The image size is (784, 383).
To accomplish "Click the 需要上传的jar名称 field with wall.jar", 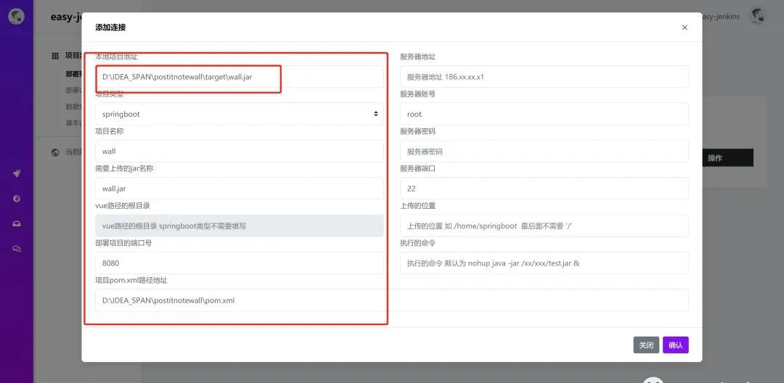I will click(x=240, y=189).
